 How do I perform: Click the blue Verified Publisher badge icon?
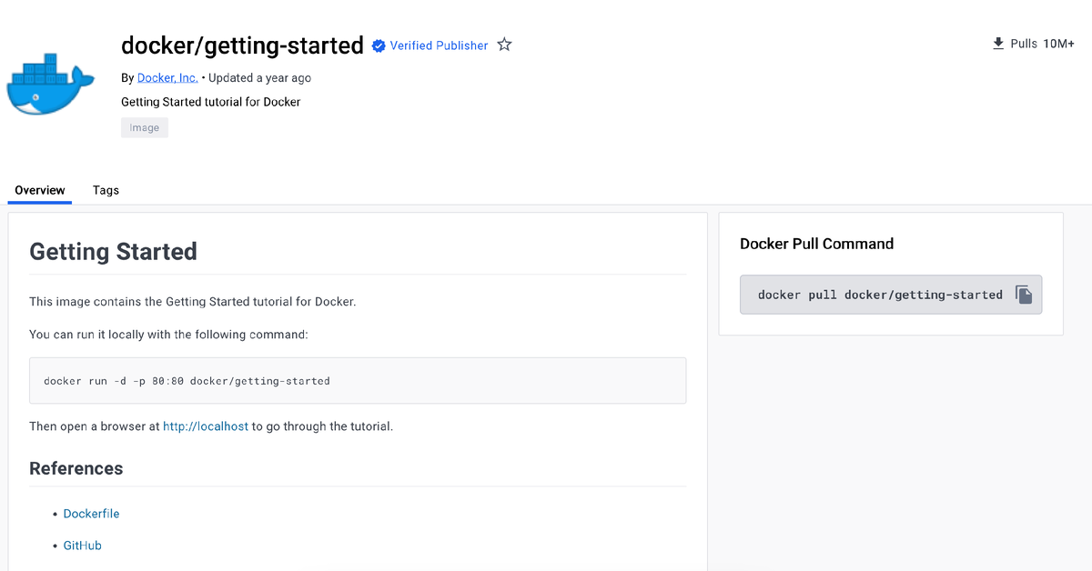point(379,45)
